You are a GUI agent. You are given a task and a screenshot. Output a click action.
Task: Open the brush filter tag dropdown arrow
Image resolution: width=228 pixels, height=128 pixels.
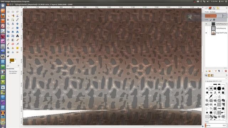[x=226, y=79]
